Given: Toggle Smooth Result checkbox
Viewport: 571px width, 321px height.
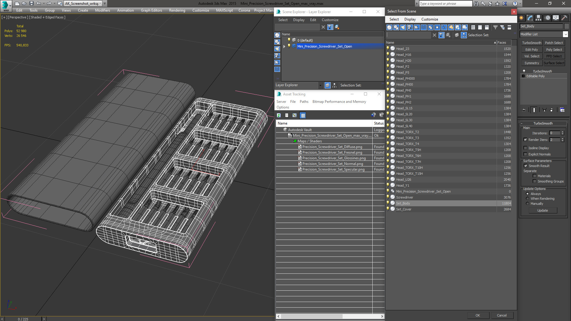Looking at the screenshot, I should (525, 166).
